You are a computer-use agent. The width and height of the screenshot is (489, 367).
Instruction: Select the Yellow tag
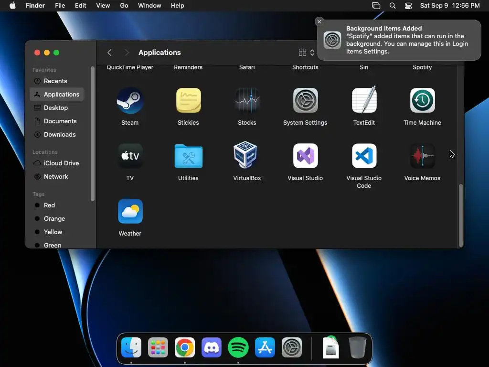57,232
